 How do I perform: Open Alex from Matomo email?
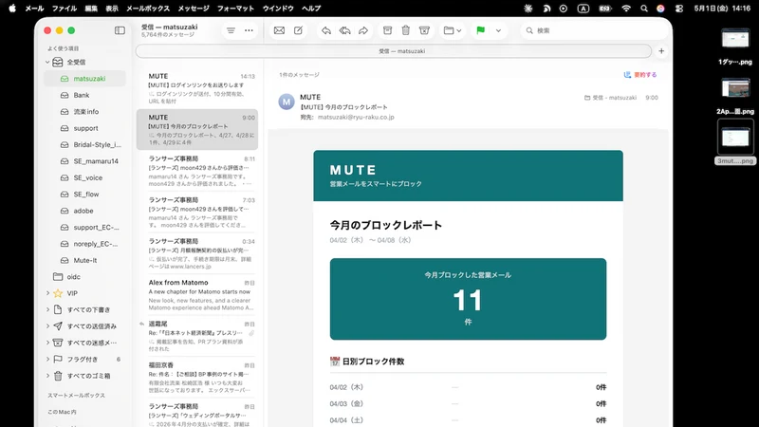click(197, 295)
